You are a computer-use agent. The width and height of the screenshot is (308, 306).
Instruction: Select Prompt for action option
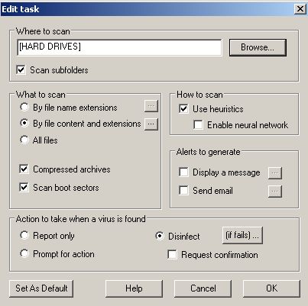pyautogui.click(x=24, y=253)
